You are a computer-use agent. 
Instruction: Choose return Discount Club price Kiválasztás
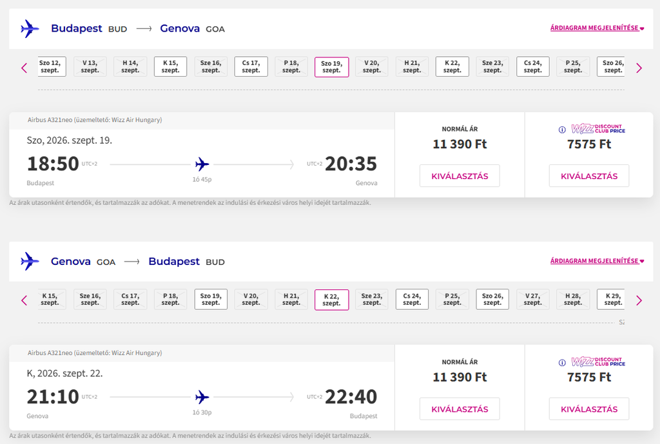tap(589, 409)
